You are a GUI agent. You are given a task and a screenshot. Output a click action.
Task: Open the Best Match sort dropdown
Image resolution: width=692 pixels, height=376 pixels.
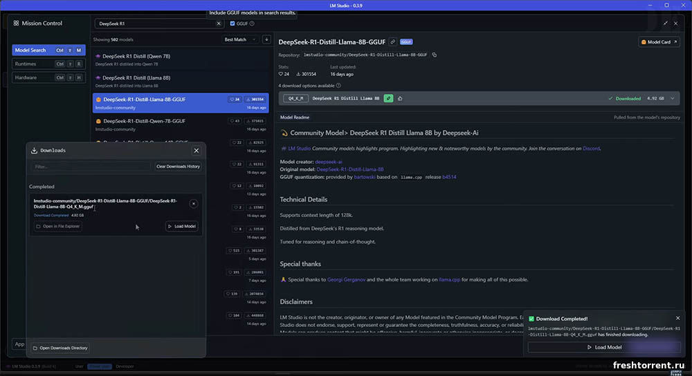tap(240, 39)
